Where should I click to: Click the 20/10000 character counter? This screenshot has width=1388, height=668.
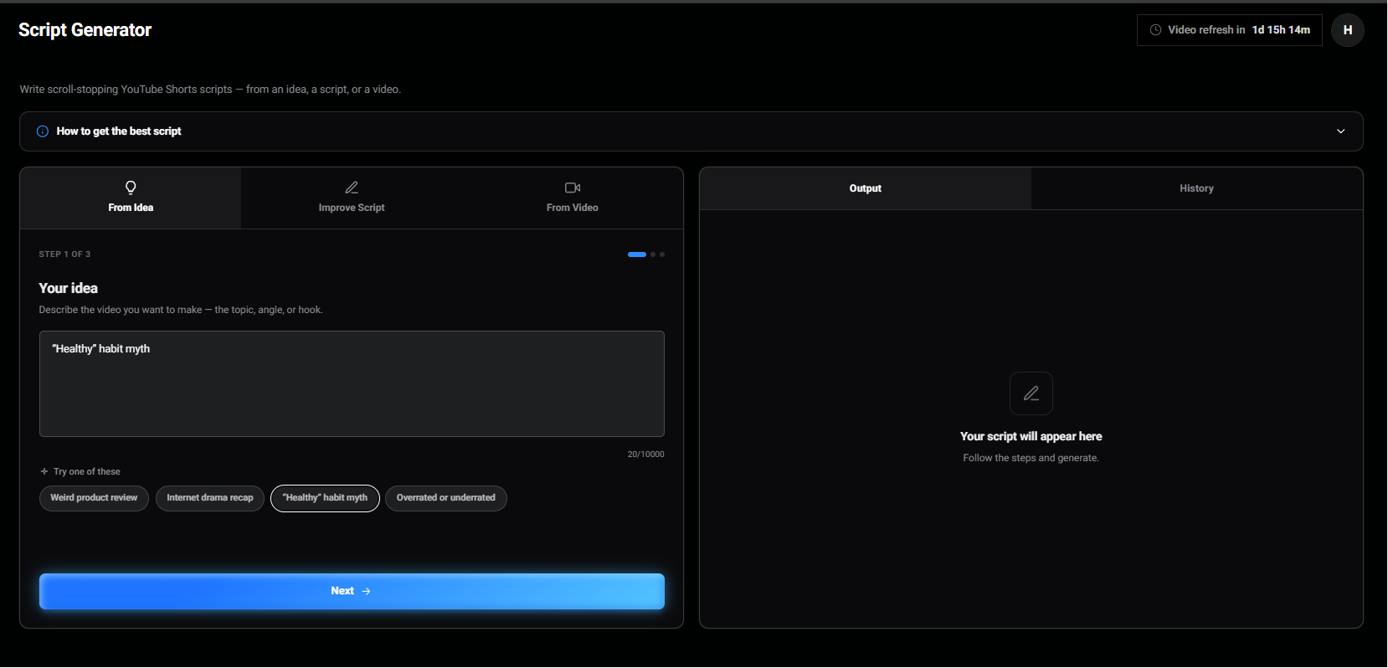click(645, 455)
